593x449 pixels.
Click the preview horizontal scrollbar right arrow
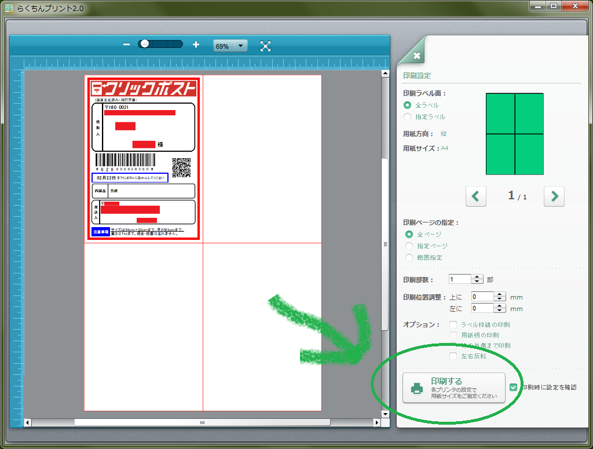click(376, 422)
